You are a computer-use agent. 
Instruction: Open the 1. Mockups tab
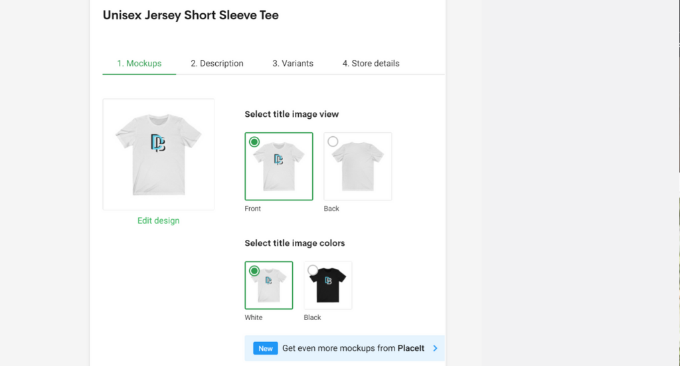point(139,63)
